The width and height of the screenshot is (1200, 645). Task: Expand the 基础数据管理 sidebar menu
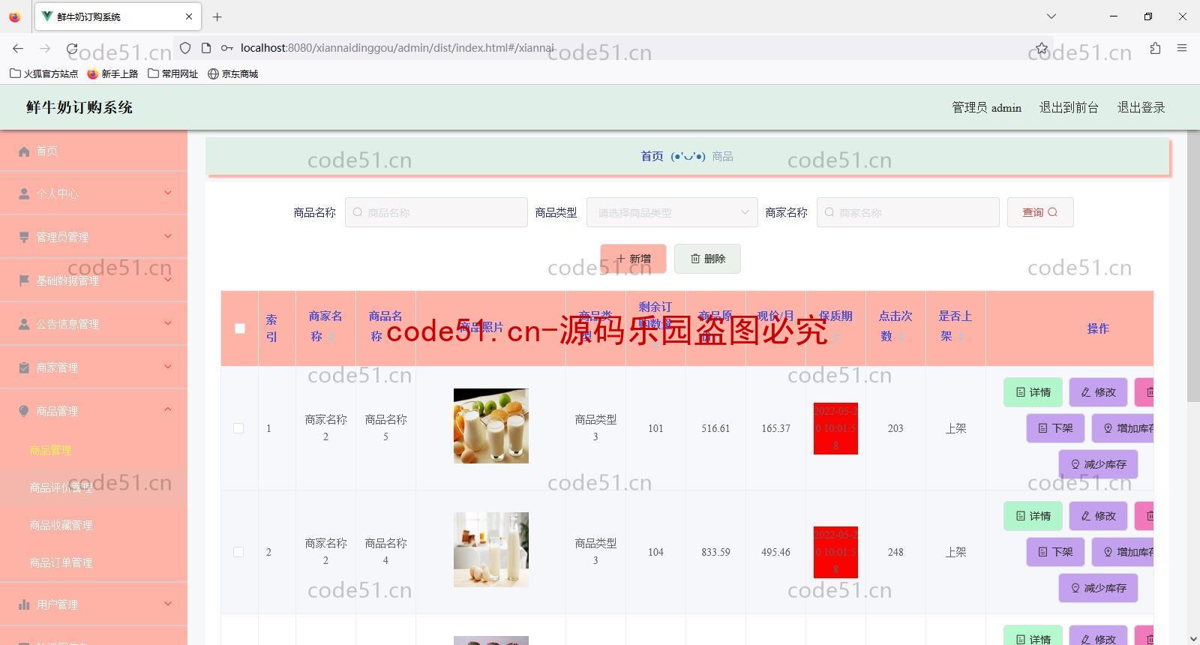pos(168,280)
